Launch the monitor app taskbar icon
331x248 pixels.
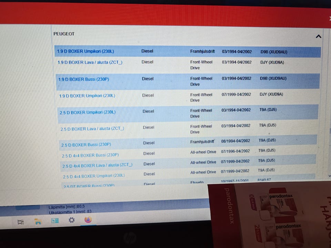point(55,221)
